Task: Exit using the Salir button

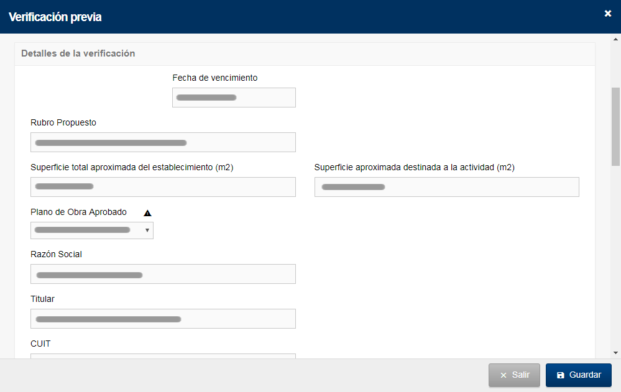Action: point(514,375)
